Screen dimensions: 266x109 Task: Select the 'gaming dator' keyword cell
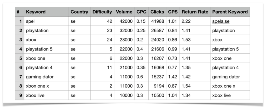coord(46,77)
